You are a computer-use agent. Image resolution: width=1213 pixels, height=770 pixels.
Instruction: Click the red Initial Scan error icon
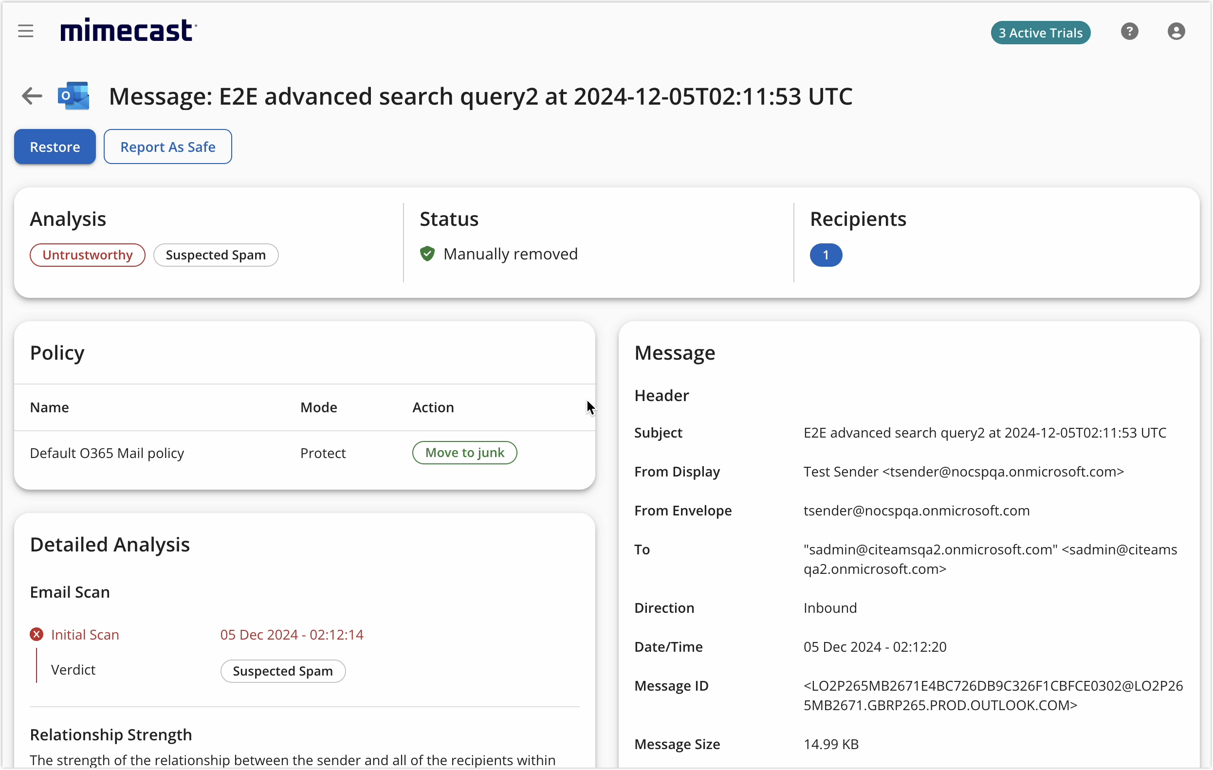pyautogui.click(x=37, y=635)
